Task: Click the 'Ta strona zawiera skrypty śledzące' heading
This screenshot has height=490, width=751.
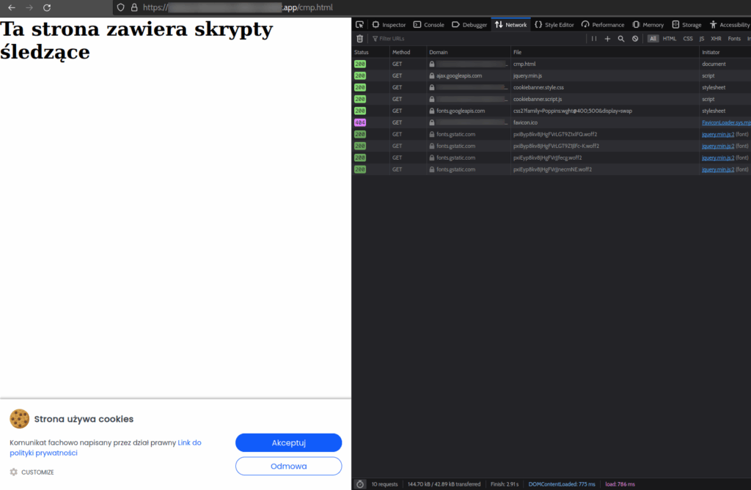Action: click(136, 41)
